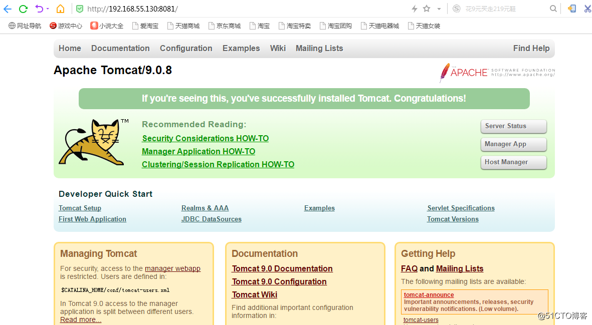Bookmark this page with the star icon

point(427,8)
